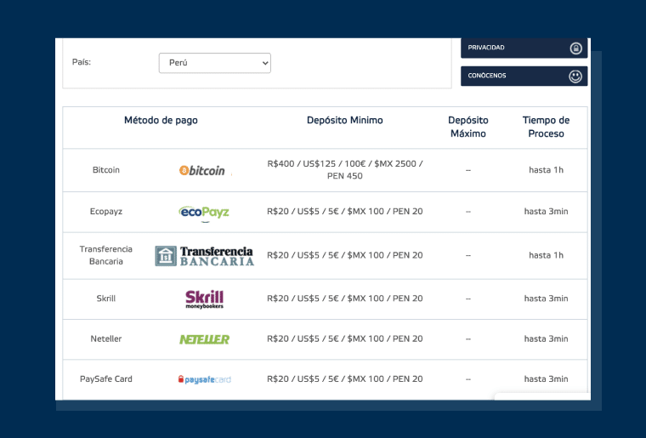Click 'hasta 1h' in Transferencia Bancaria row
The width and height of the screenshot is (646, 438).
(546, 255)
